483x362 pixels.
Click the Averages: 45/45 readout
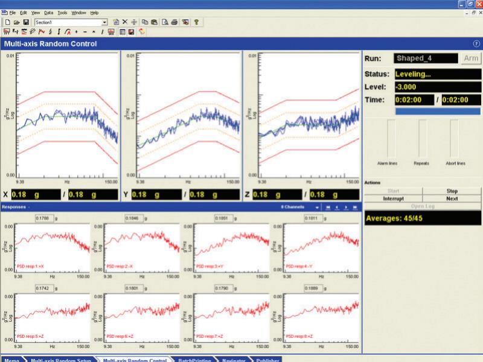(x=423, y=218)
